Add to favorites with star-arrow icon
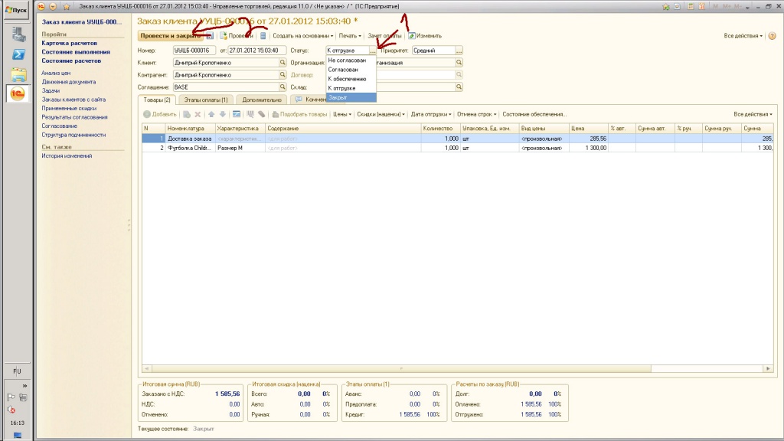Screen dimensions: 784x441 pyautogui.click(x=665, y=6)
